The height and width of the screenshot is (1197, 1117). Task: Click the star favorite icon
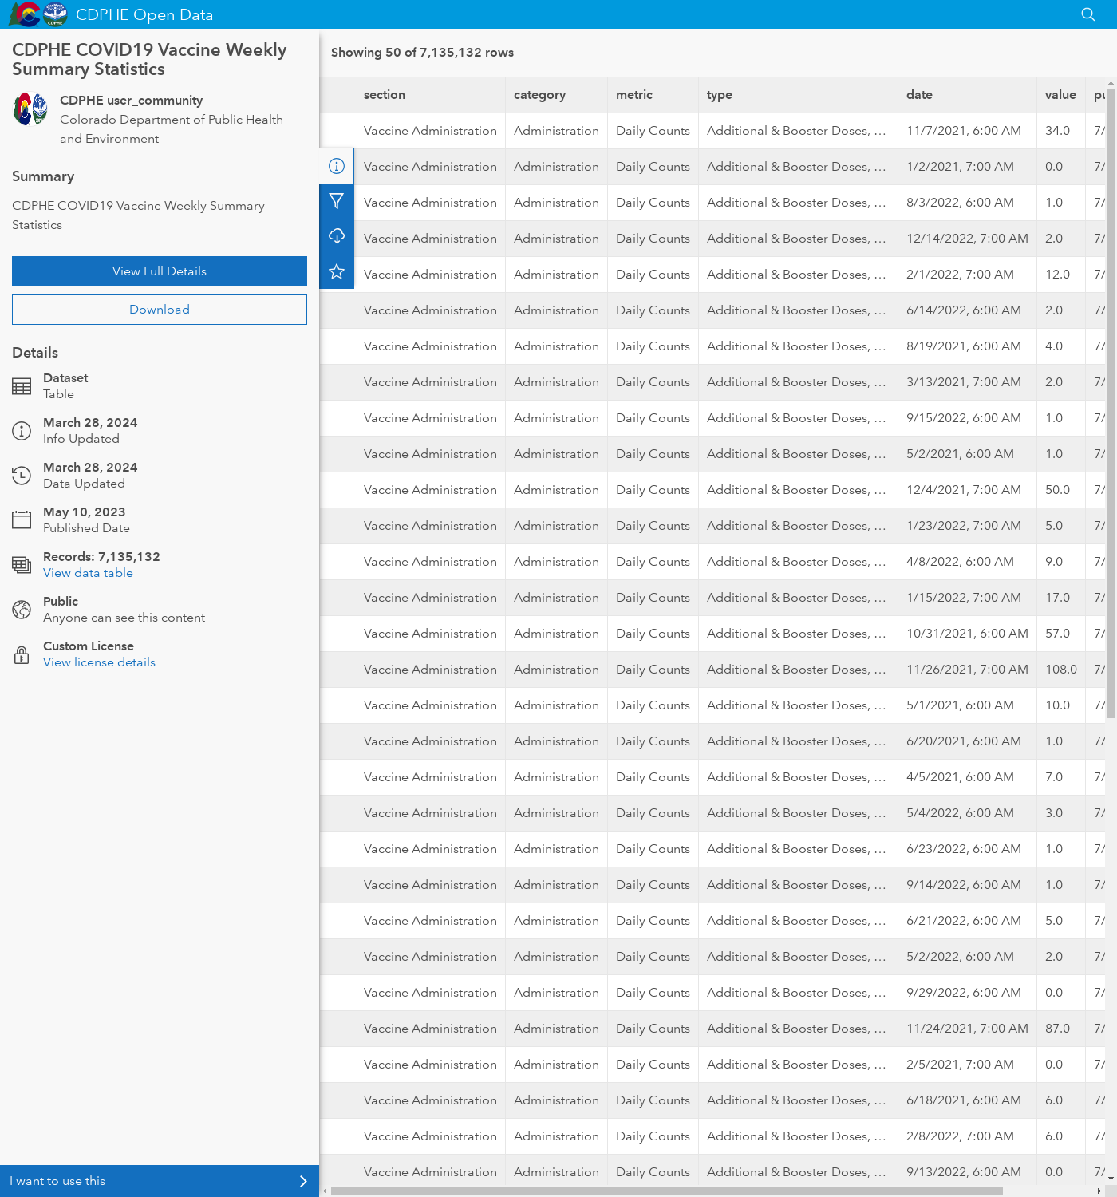coord(337,271)
